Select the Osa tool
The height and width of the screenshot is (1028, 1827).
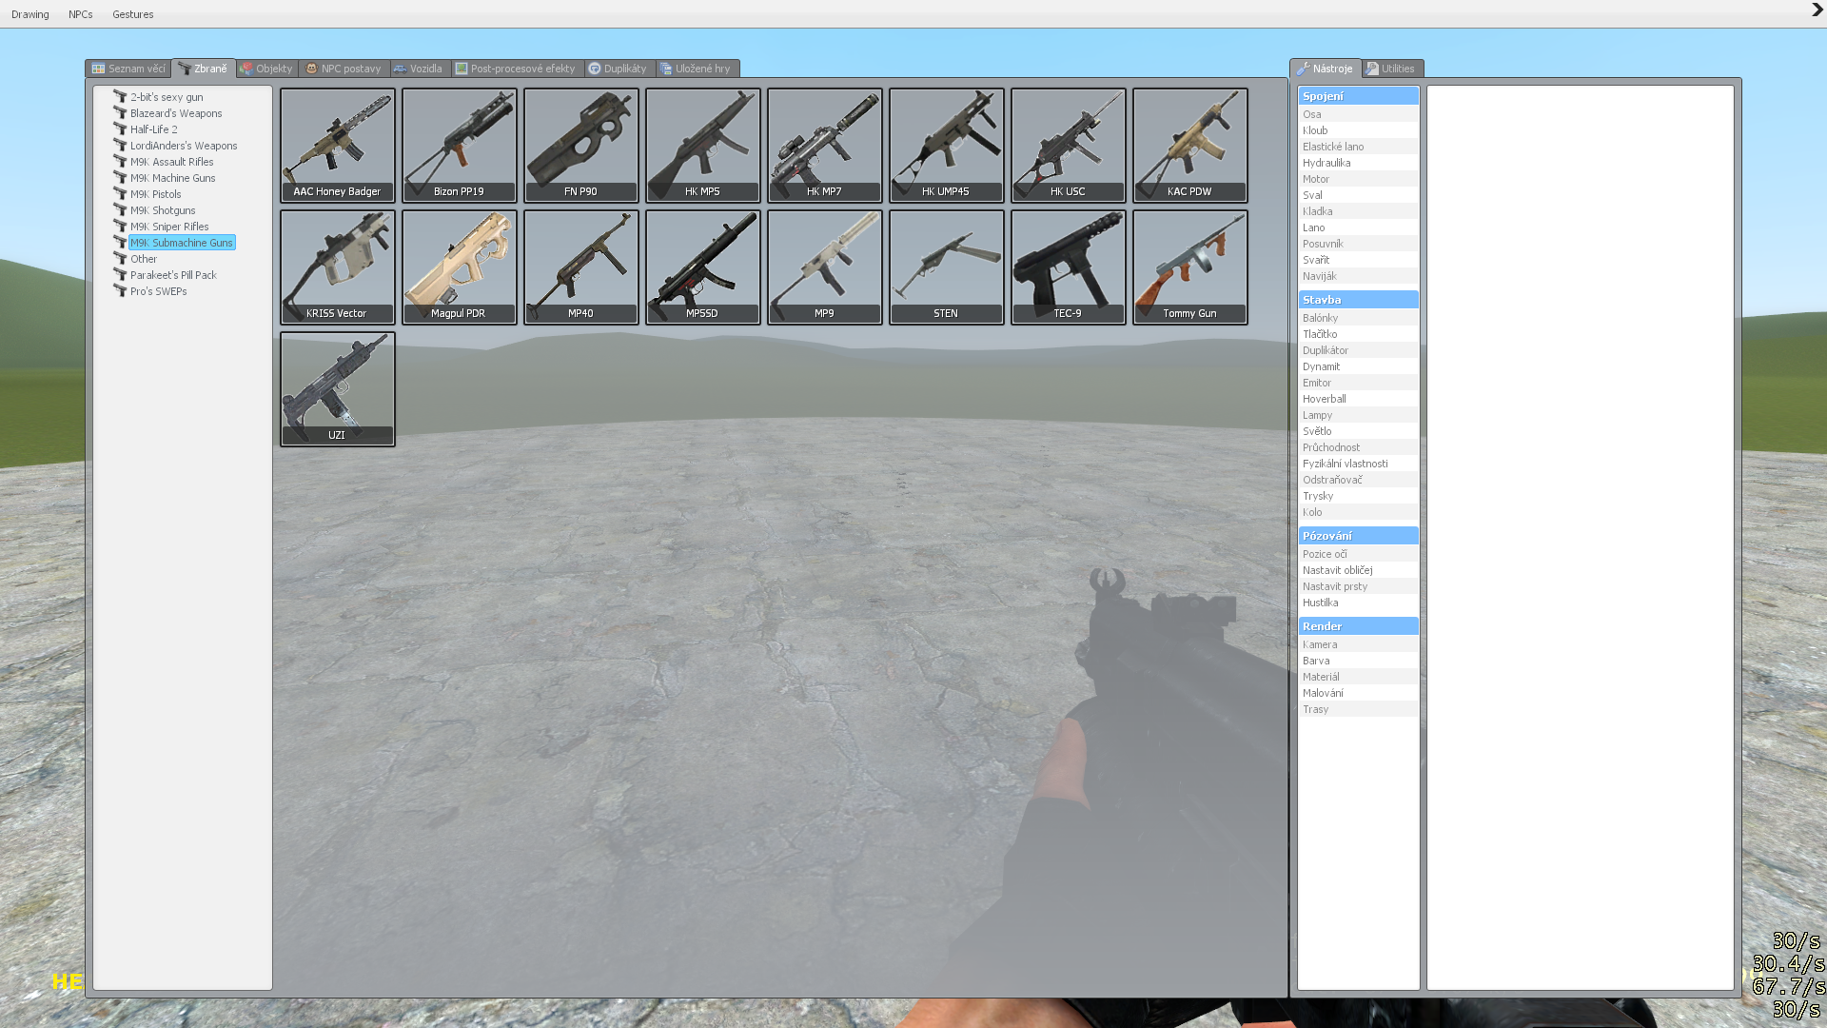pos(1358,114)
